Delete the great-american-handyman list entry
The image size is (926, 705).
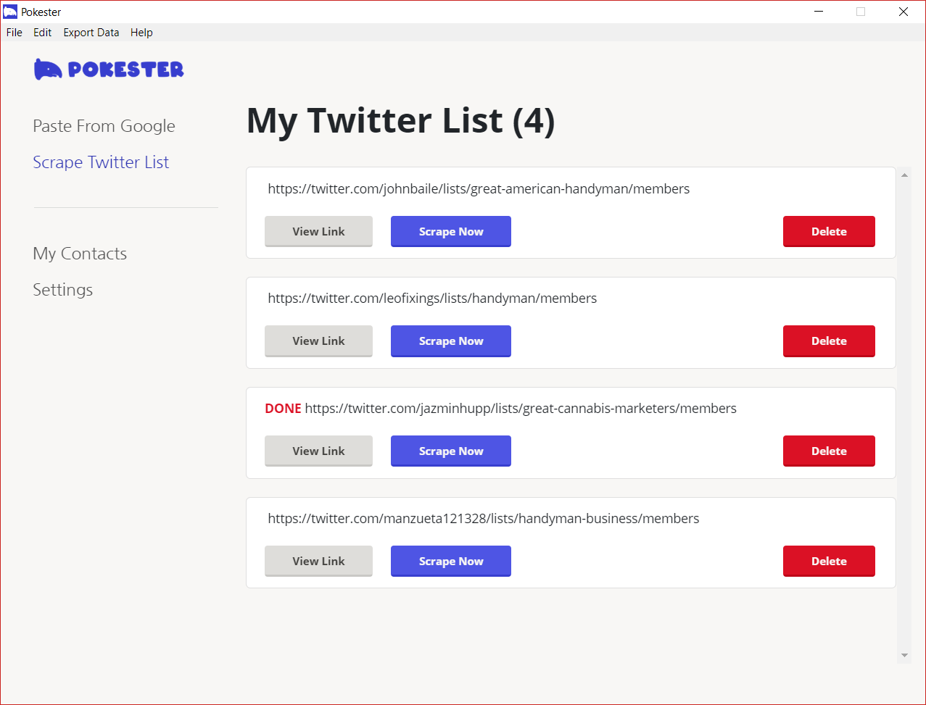tap(829, 232)
